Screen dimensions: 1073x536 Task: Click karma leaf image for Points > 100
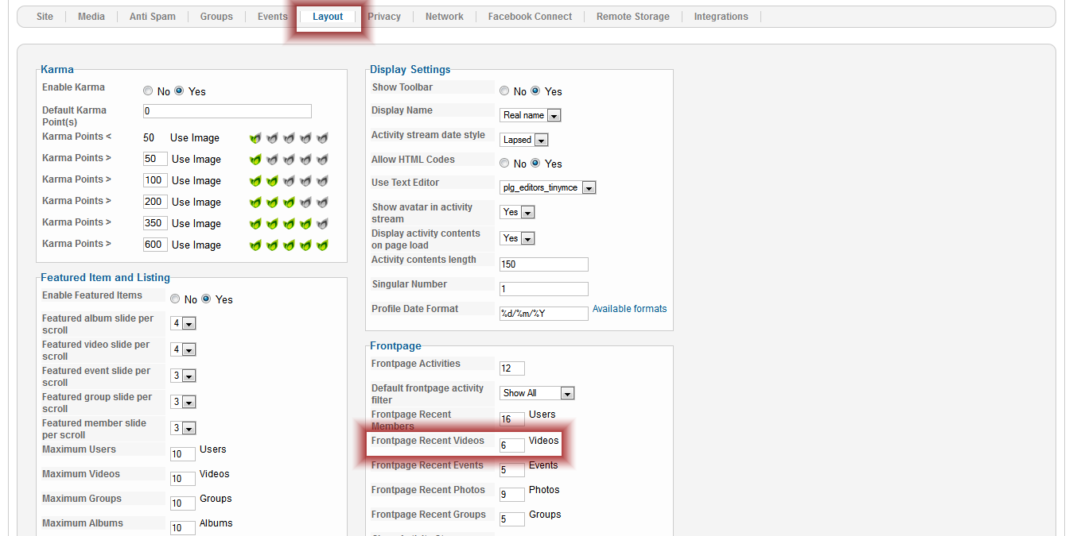(x=289, y=181)
